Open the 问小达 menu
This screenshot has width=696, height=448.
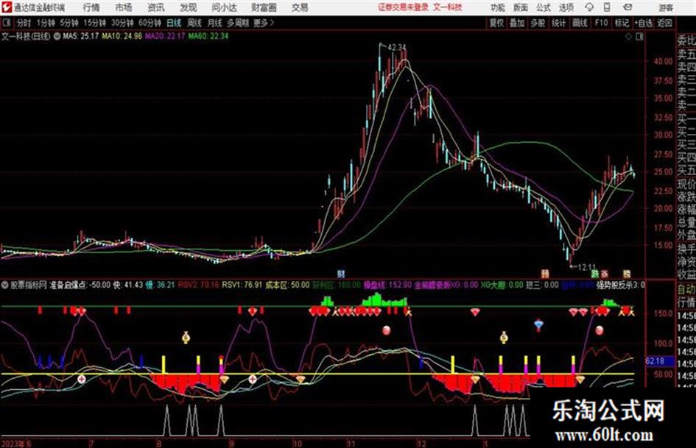tap(224, 7)
